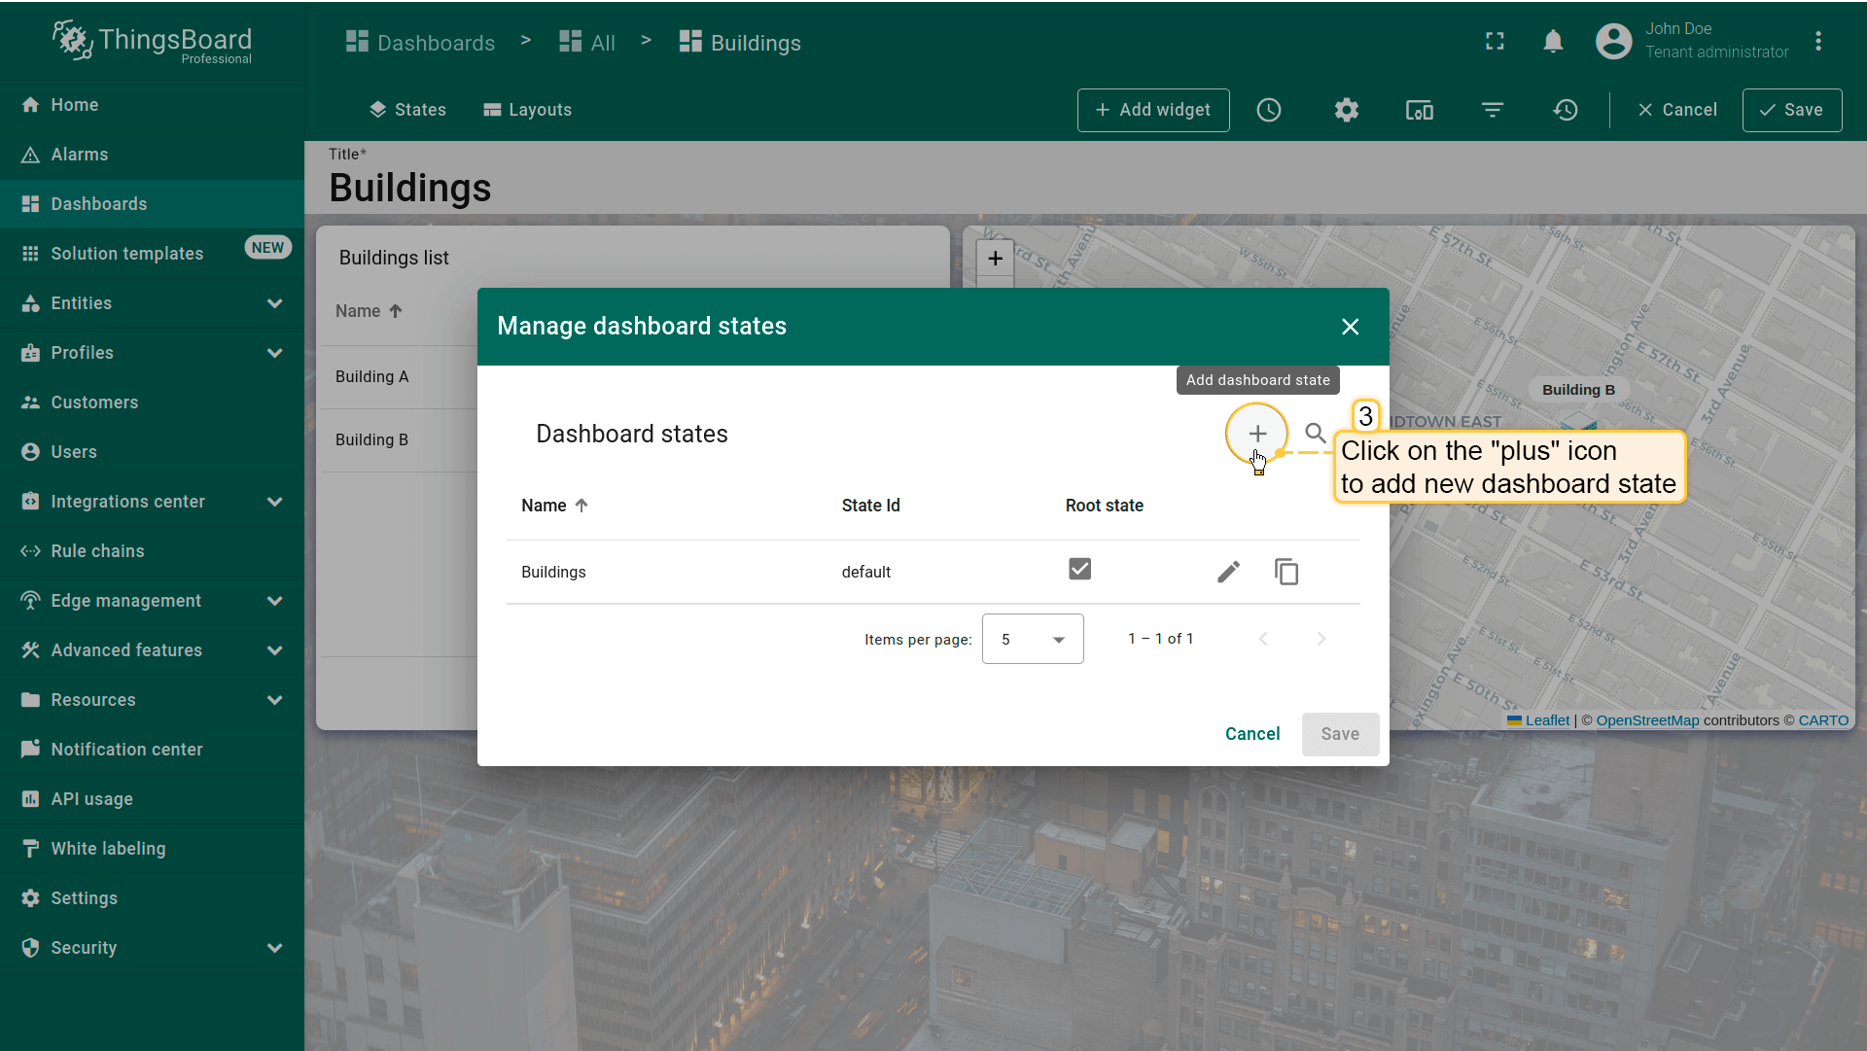Viewport: 1867px width, 1051px height.
Task: Open the time window clock icon
Action: pos(1269,110)
